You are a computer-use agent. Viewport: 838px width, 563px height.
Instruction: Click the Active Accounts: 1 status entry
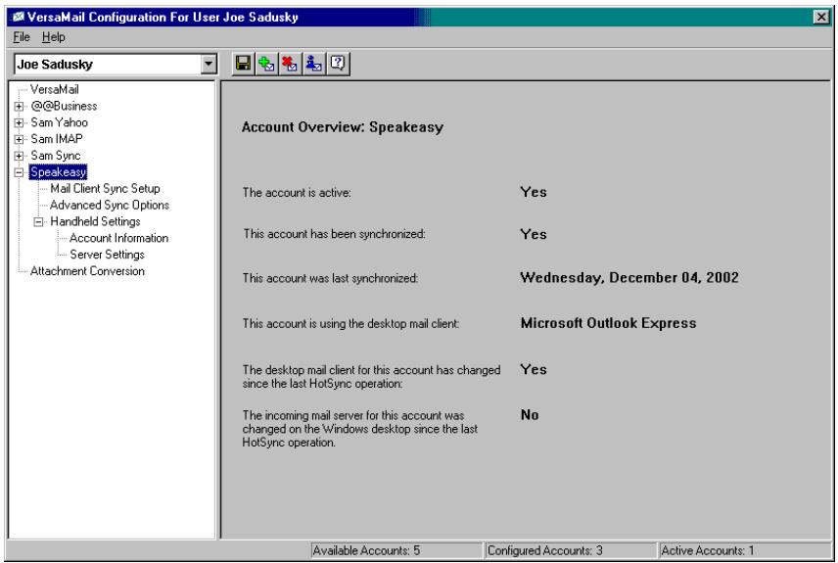[x=744, y=550]
